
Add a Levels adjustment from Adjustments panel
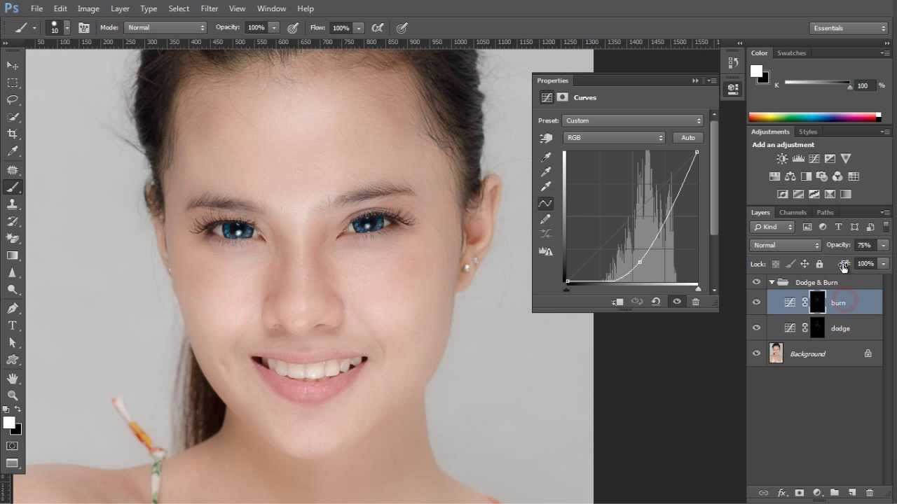798,159
